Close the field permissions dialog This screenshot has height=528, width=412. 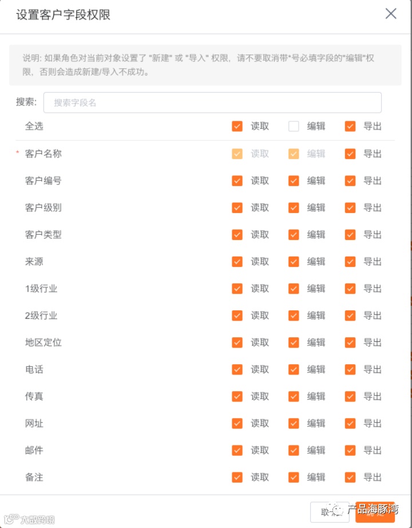391,14
